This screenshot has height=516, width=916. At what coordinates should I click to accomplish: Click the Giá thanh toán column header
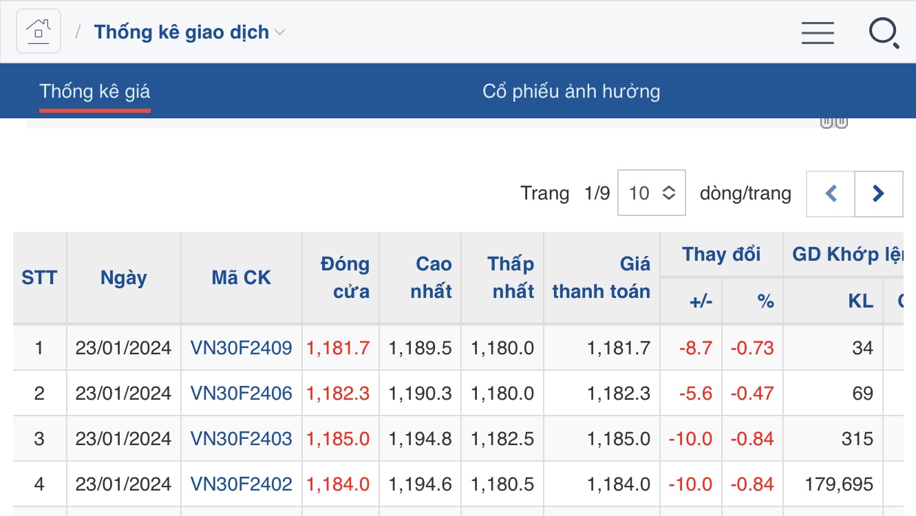[601, 278]
